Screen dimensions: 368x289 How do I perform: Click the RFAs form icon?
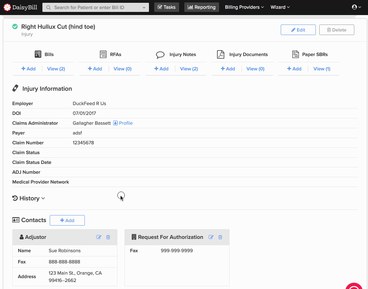(103, 54)
